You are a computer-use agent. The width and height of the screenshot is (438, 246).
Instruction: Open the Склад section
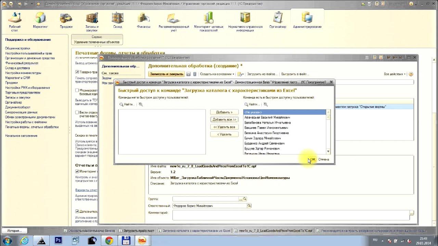pyautogui.click(x=118, y=20)
